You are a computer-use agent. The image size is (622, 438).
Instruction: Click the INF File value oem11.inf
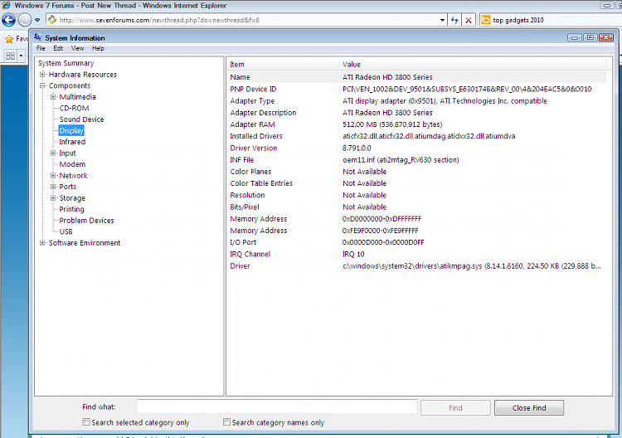[x=401, y=160]
